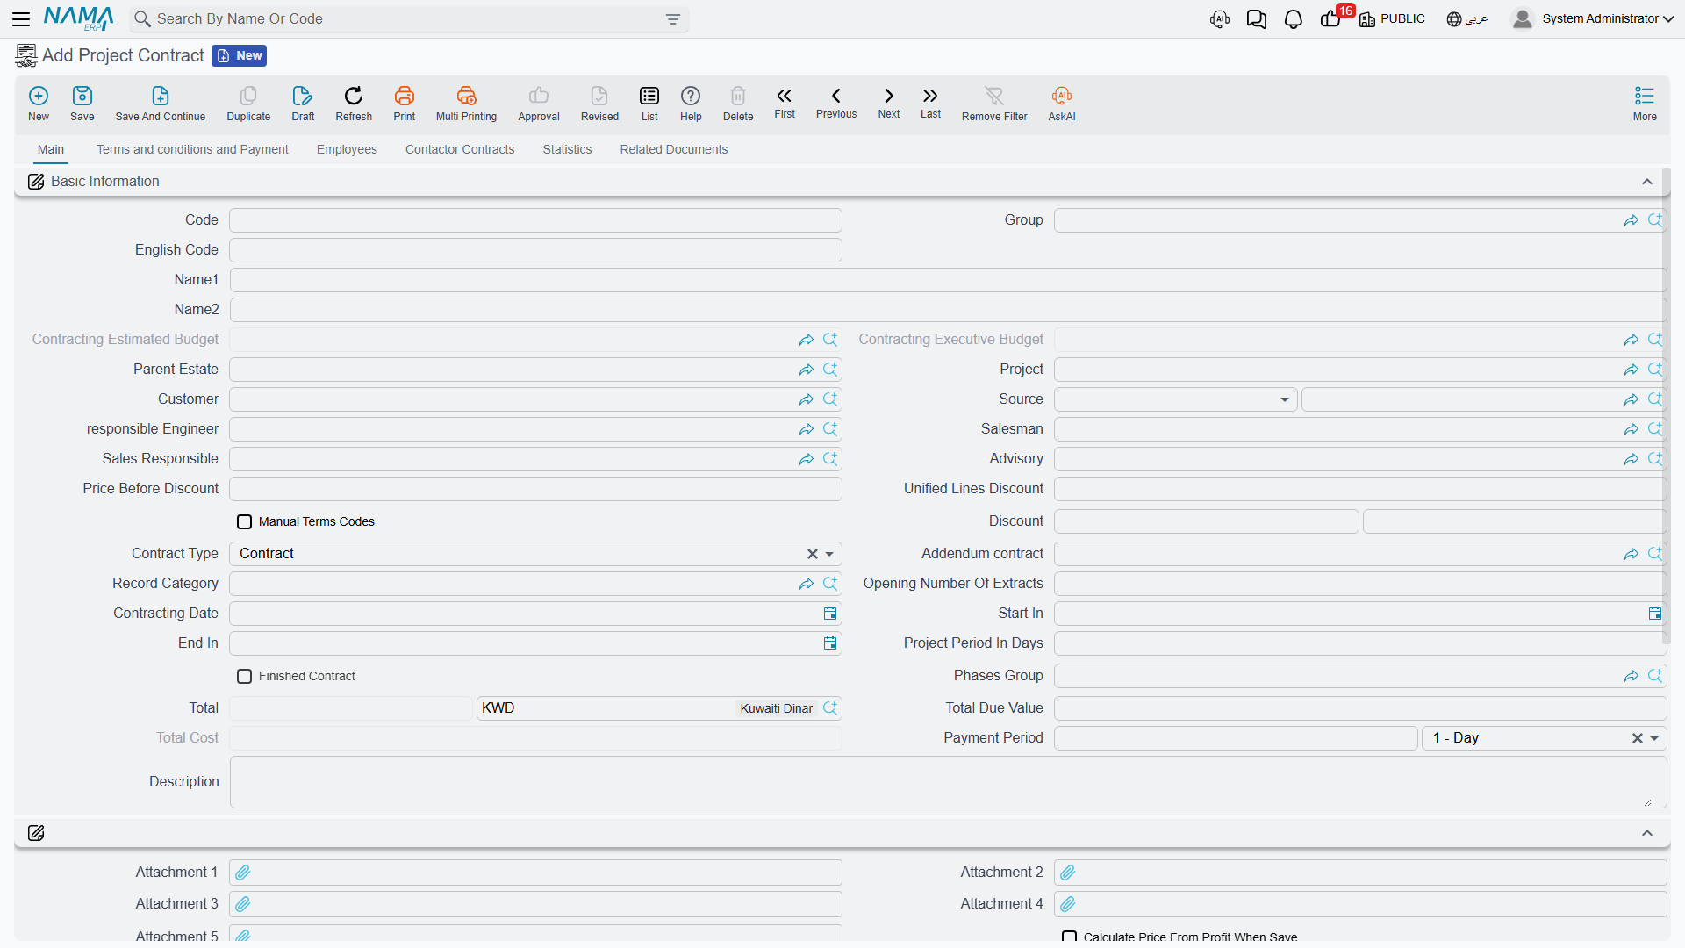
Task: Collapse the Basic Information section
Action: [1647, 182]
